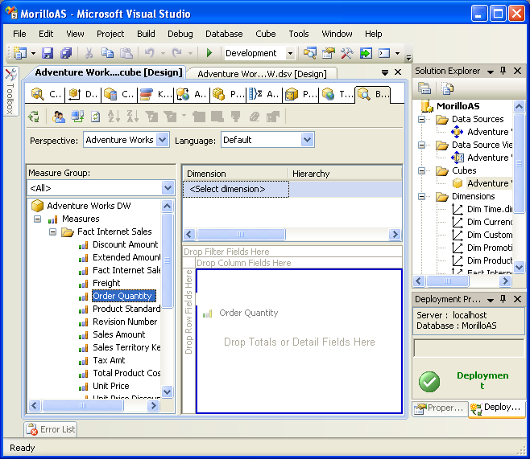
Task: Collapse the Fact Internet Sales folder
Action: 52,232
